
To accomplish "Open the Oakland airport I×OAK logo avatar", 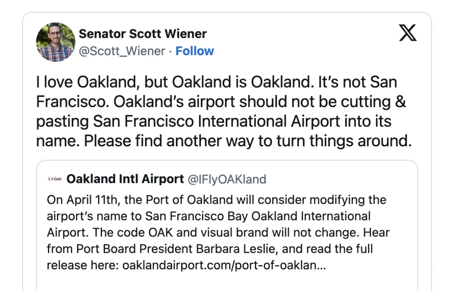I will 55,179.
